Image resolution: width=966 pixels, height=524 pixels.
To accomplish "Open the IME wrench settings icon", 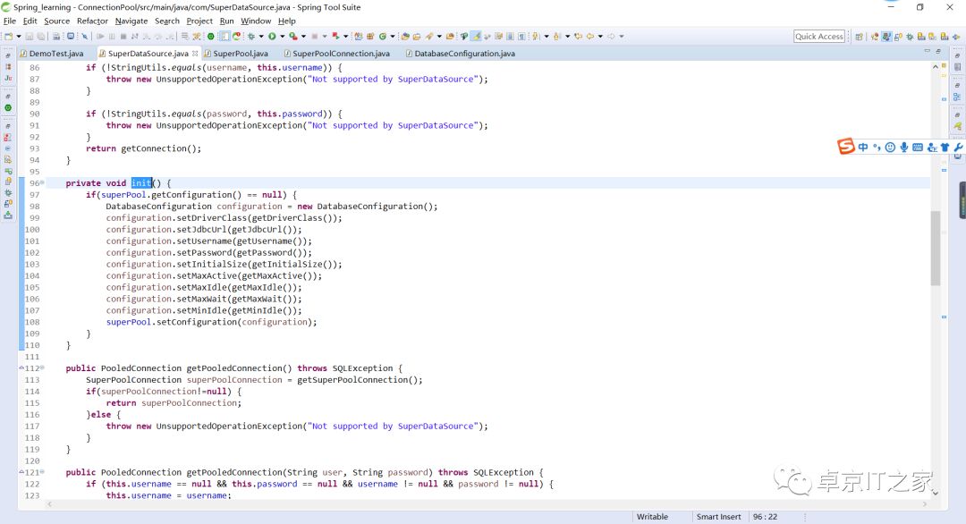I will point(958,148).
